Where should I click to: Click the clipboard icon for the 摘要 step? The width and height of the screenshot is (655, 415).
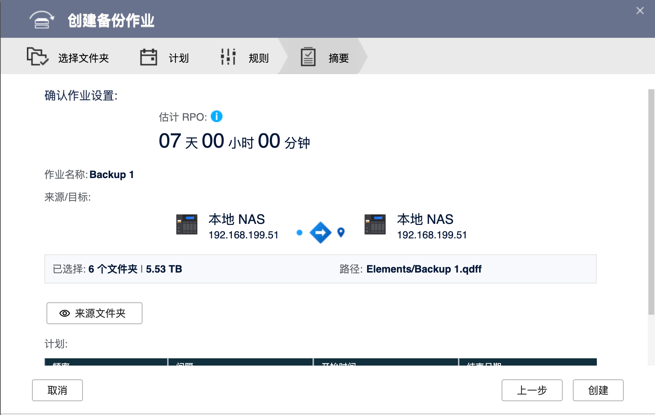click(x=308, y=57)
